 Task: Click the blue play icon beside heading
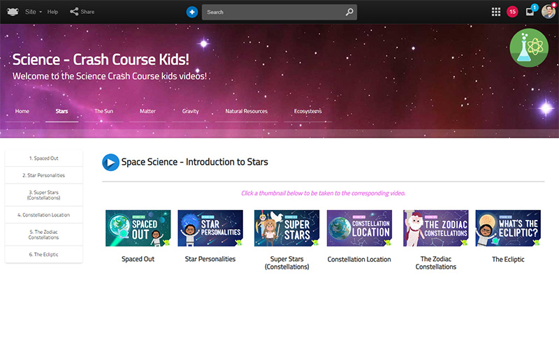(110, 162)
